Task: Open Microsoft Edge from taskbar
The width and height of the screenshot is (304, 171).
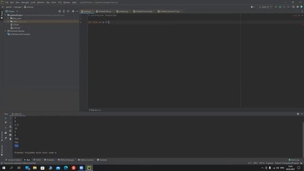Action: [x=66, y=168]
